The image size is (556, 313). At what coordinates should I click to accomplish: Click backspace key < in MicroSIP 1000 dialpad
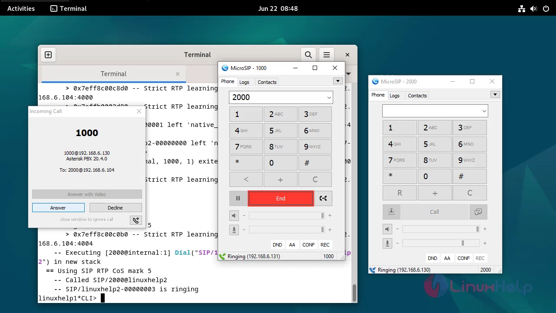coord(246,180)
